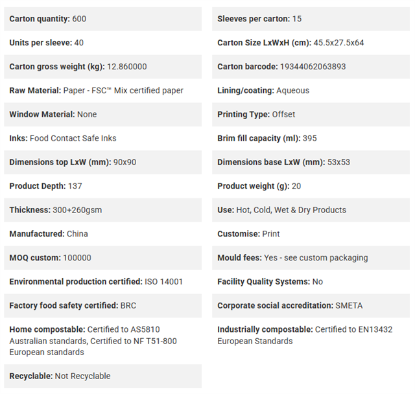Select the Corporate social accreditation SMETA row
415x394 pixels.
click(311, 305)
